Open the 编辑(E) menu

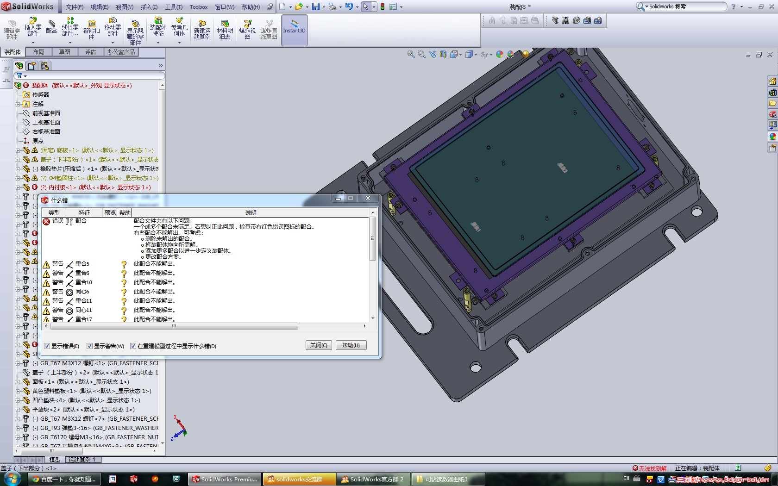pyautogui.click(x=100, y=7)
